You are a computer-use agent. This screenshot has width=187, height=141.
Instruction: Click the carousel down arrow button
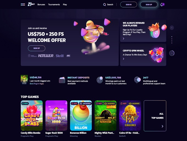tap(172, 53)
